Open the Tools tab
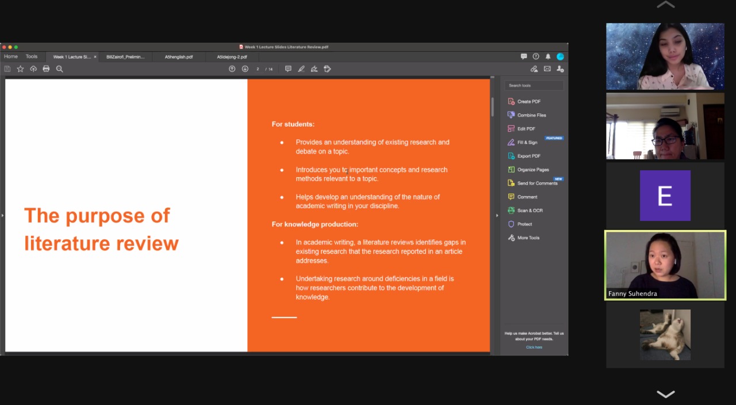The height and width of the screenshot is (405, 736). [x=32, y=56]
